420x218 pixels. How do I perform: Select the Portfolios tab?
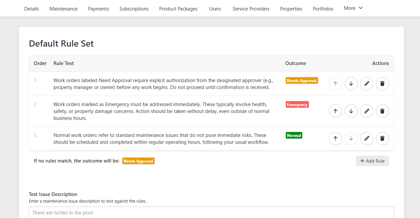point(323,9)
